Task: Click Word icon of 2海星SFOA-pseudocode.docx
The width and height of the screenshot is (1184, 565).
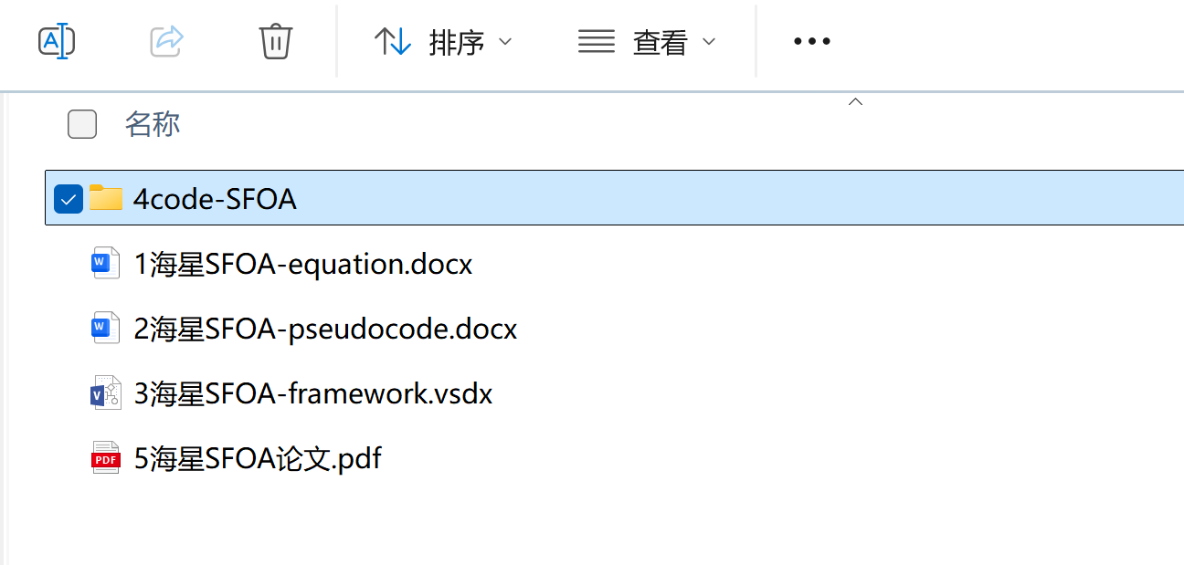Action: pos(106,328)
